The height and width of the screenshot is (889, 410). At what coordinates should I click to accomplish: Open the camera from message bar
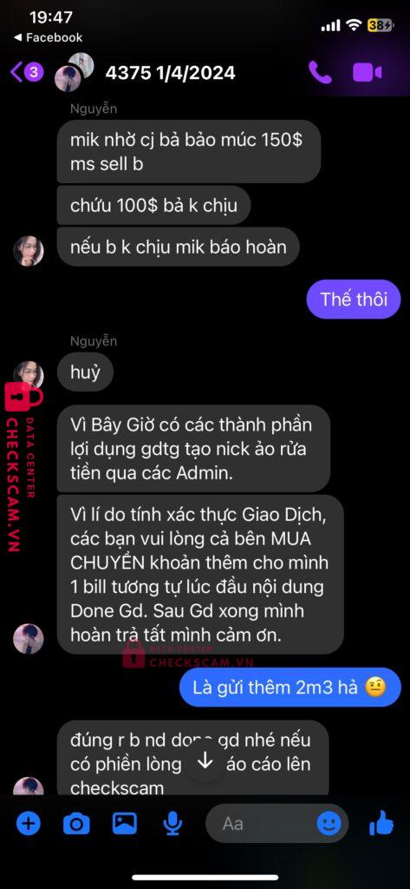(x=76, y=824)
